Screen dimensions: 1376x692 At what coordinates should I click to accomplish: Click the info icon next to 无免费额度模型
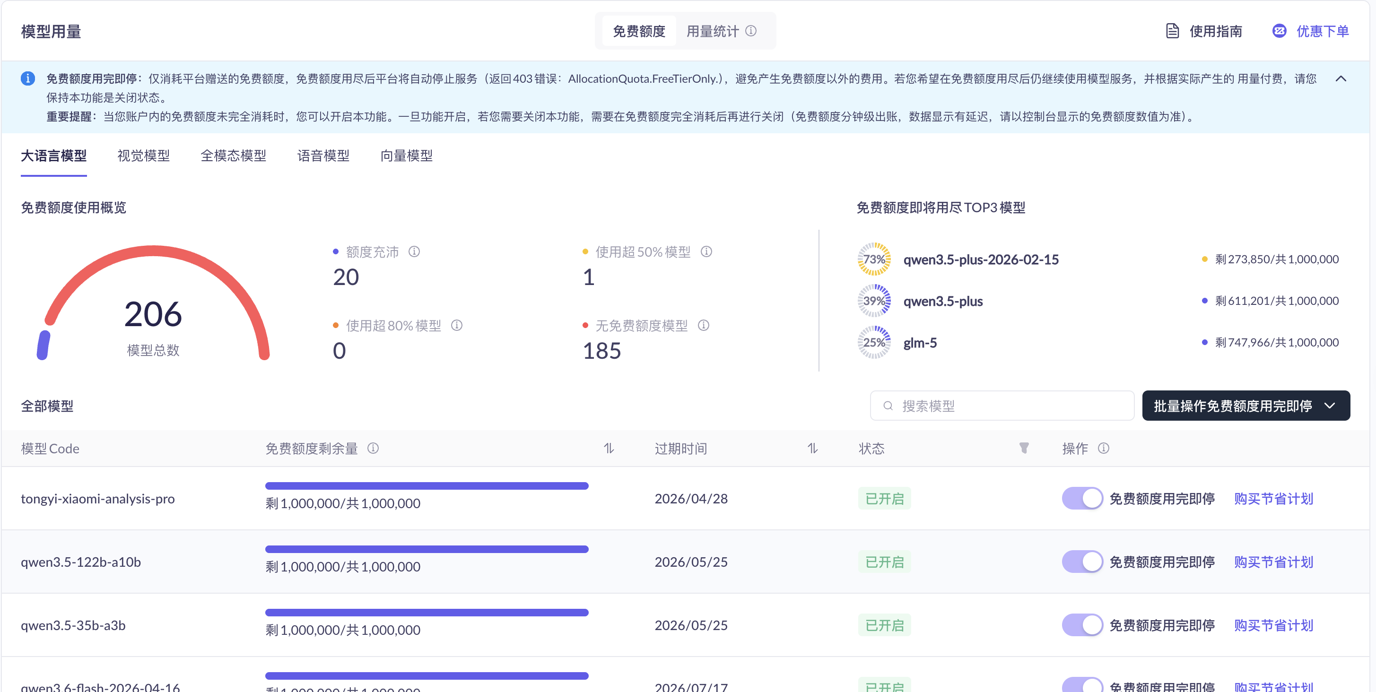pyautogui.click(x=704, y=325)
